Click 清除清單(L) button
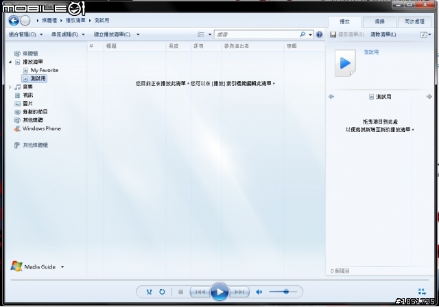The width and height of the screenshot is (439, 307). coord(383,34)
